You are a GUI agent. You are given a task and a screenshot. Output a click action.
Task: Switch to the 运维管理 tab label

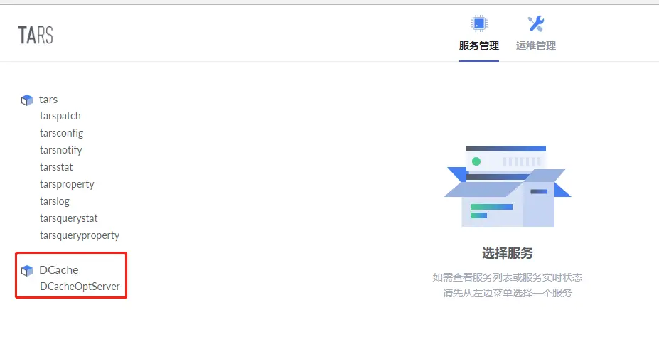tap(536, 46)
